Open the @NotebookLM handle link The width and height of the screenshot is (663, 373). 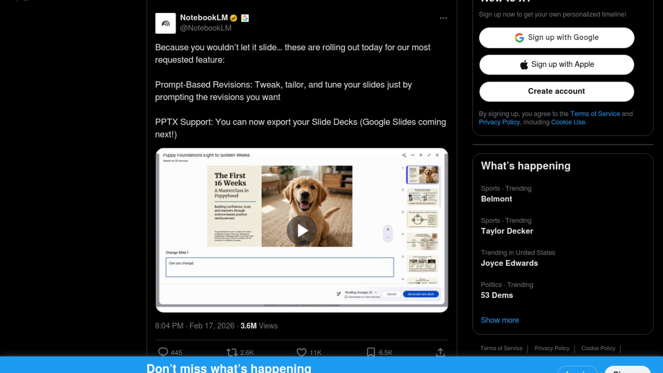pos(205,28)
